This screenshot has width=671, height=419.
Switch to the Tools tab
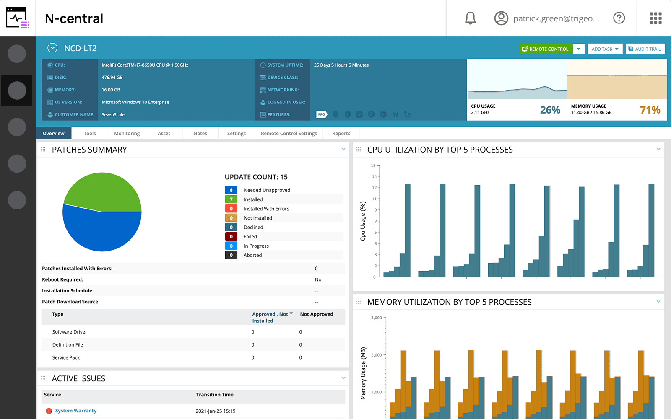click(x=90, y=133)
